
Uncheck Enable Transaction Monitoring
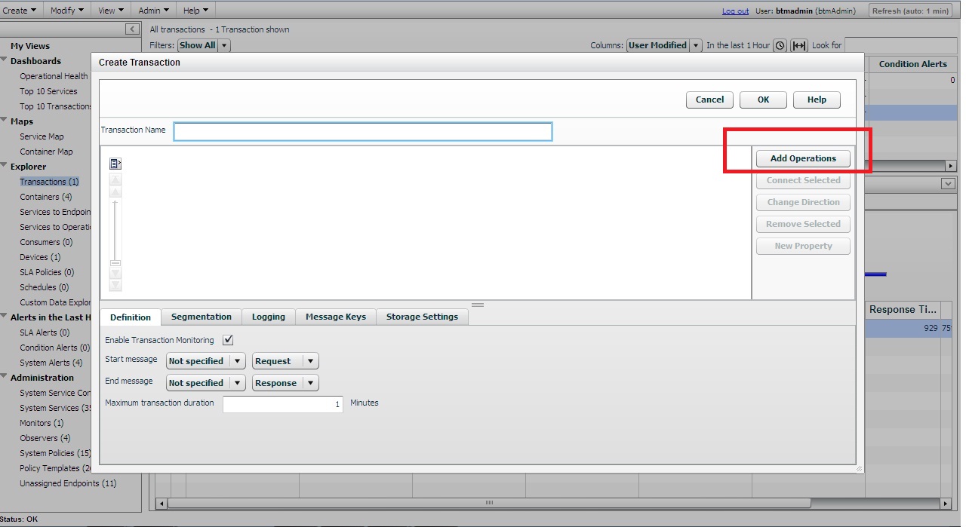pos(228,340)
